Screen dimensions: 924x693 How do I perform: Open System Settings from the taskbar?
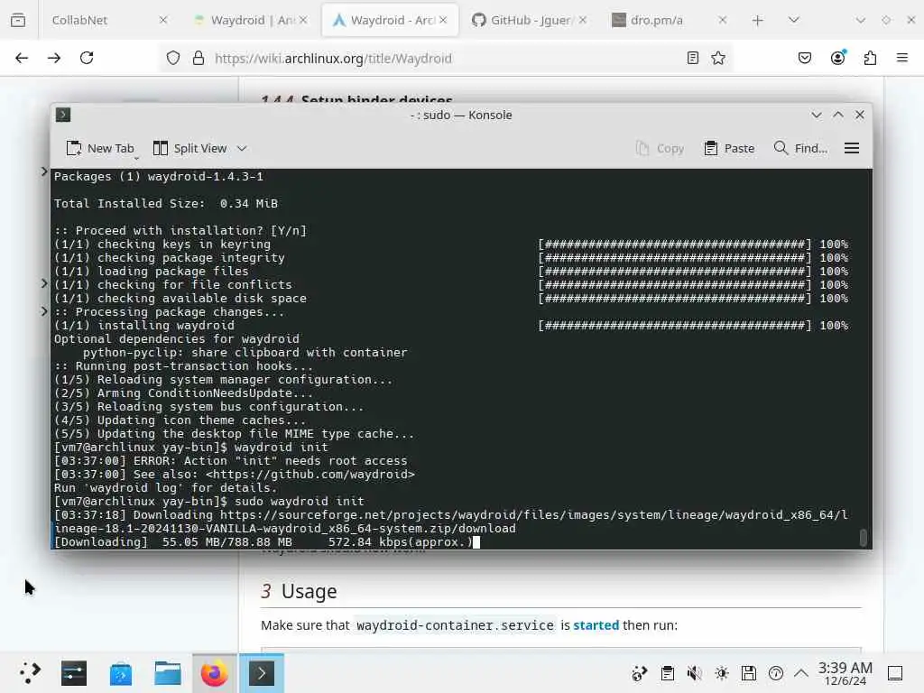click(74, 673)
